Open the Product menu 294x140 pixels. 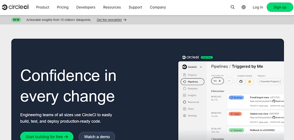42,7
